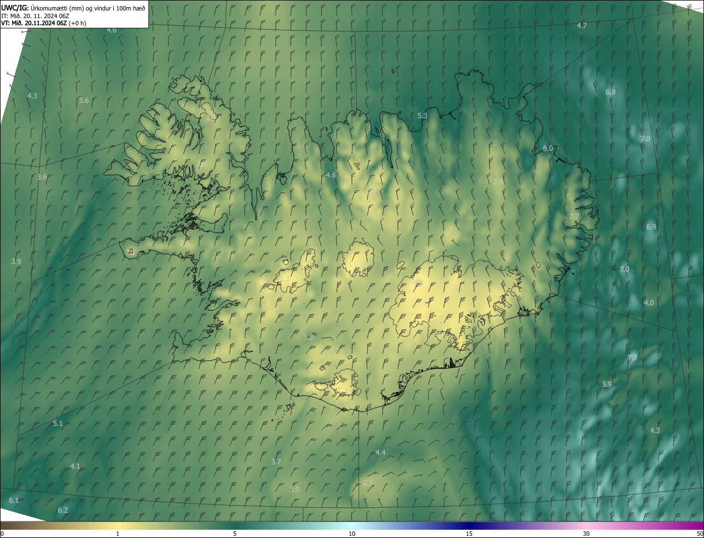Screen dimensions: 704x538
Task: Click the 1.0 label inside the glacier outline
Action: 353,265
